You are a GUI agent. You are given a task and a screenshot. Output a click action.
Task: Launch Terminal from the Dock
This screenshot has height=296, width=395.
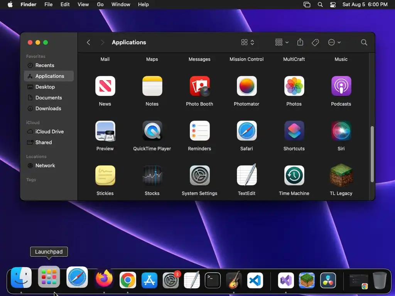[213, 280]
